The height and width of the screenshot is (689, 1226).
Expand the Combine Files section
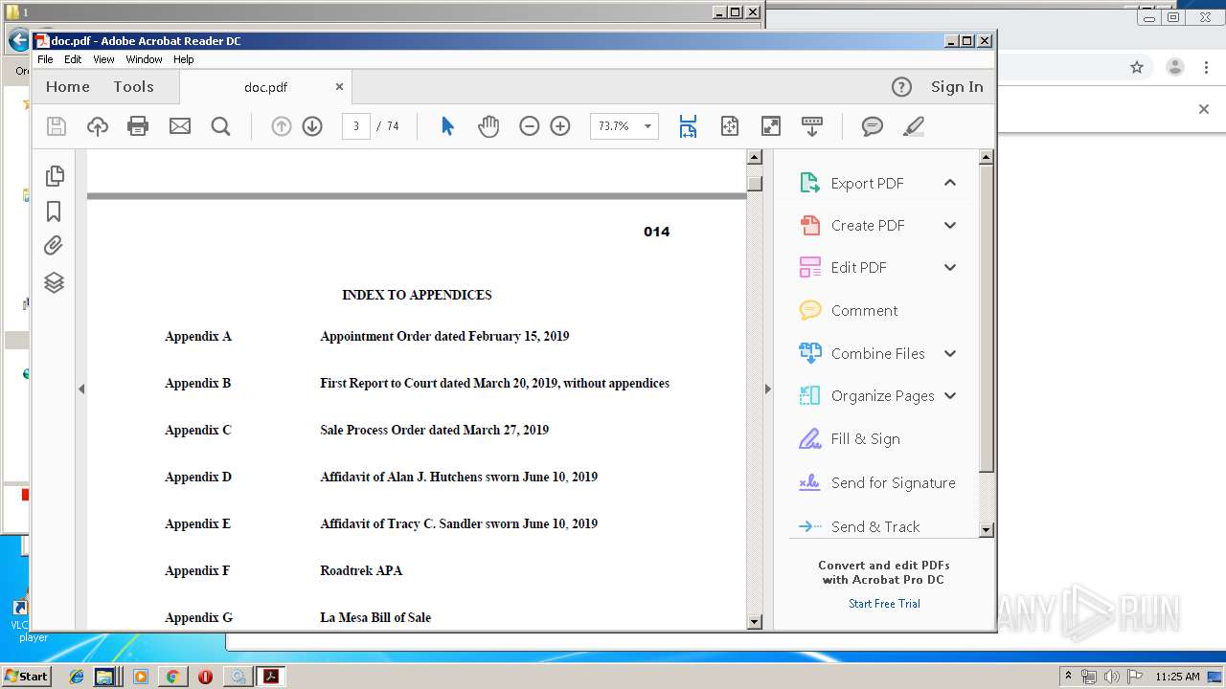[950, 353]
